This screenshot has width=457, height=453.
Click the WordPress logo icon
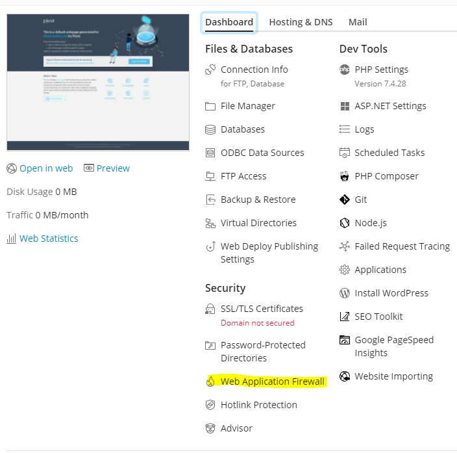tap(344, 293)
